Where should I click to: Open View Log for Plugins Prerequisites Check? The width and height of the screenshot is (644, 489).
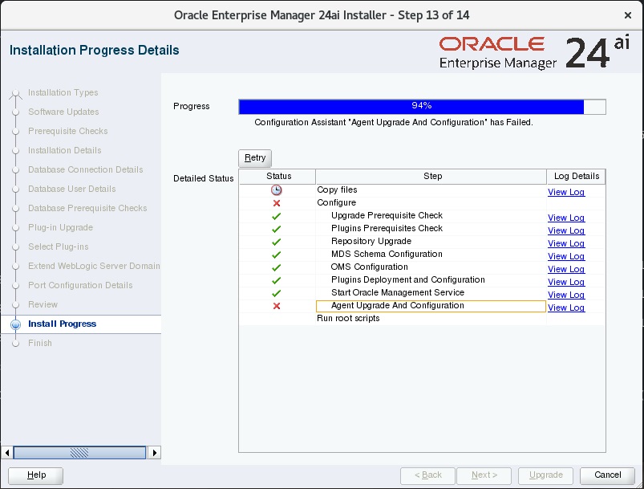pyautogui.click(x=566, y=230)
